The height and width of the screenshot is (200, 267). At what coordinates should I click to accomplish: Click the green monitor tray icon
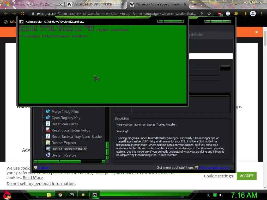215,195
